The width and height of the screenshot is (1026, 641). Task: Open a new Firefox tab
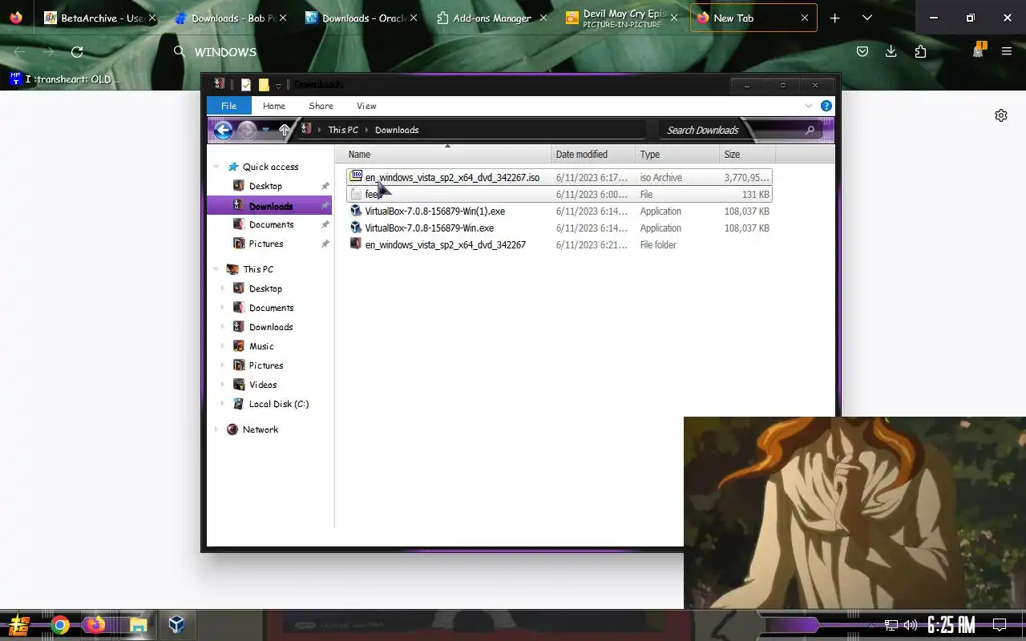click(834, 18)
